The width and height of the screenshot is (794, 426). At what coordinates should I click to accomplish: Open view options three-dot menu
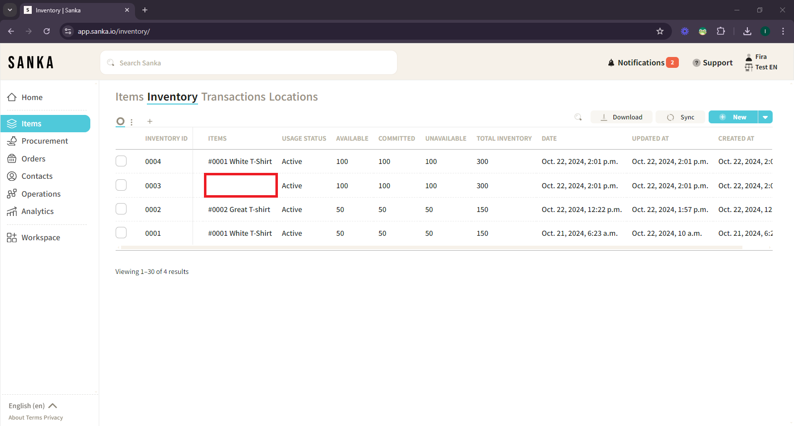tap(132, 122)
